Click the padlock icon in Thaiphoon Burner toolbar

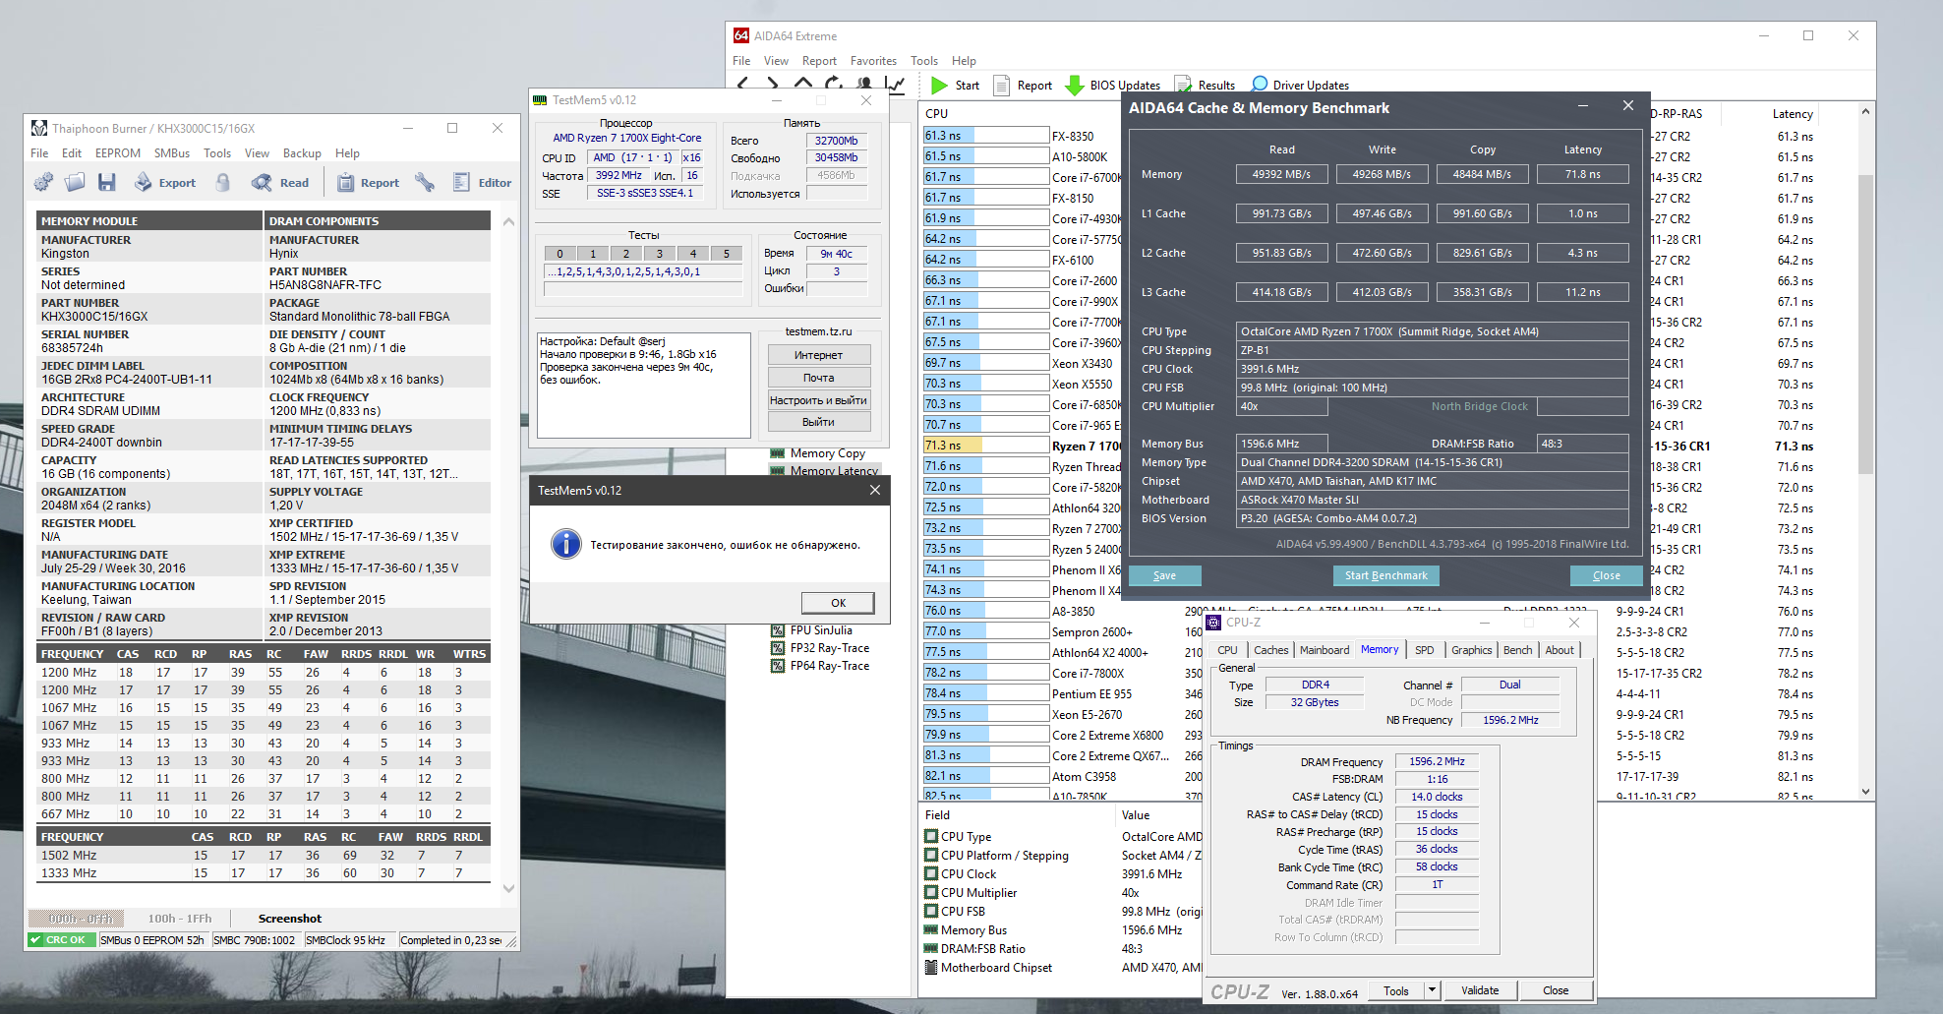tap(223, 182)
